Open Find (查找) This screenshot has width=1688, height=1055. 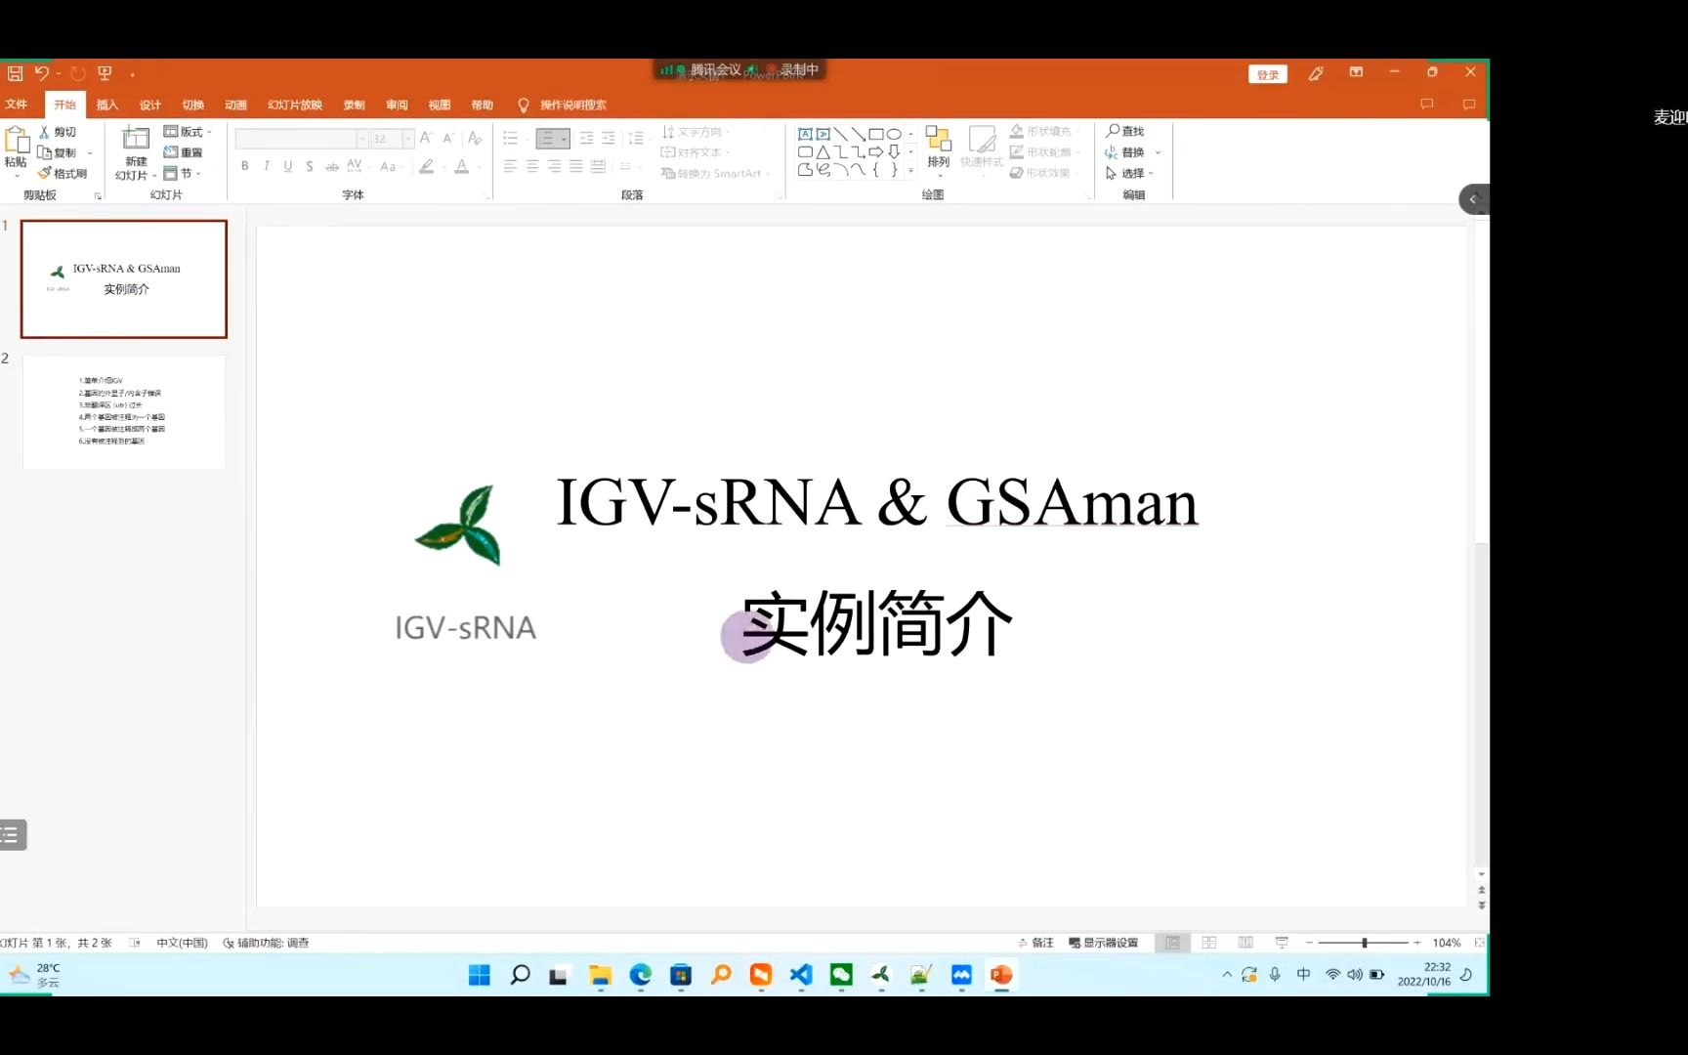coord(1124,131)
